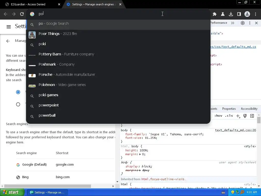Open the on-screen keyboard tray icon
Image resolution: width=261 pixels, height=196 pixels.
[223, 192]
